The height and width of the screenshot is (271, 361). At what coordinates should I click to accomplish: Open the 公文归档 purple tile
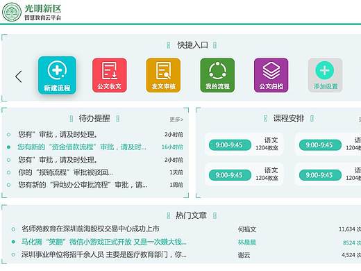tap(271, 75)
